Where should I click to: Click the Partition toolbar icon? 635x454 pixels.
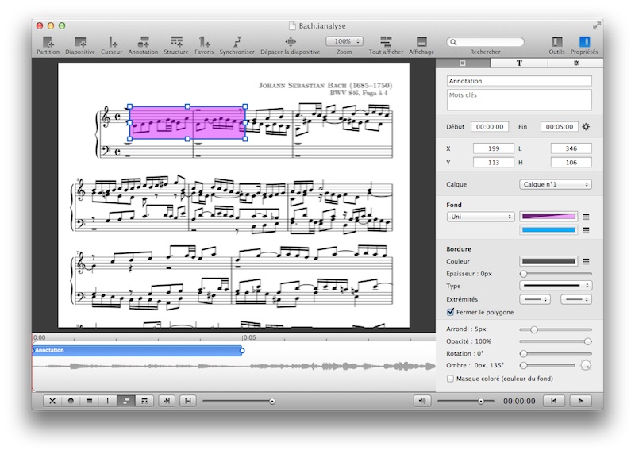(48, 42)
